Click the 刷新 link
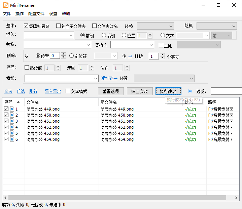Image resolution: width=242 pixels, height=209 pixels. point(33,91)
